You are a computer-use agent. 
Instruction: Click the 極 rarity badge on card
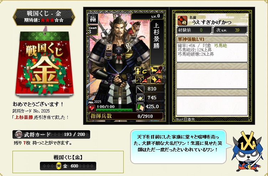point(93,18)
